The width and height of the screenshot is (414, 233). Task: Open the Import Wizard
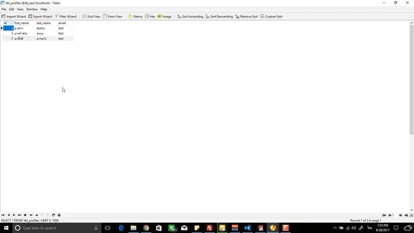(x=14, y=16)
